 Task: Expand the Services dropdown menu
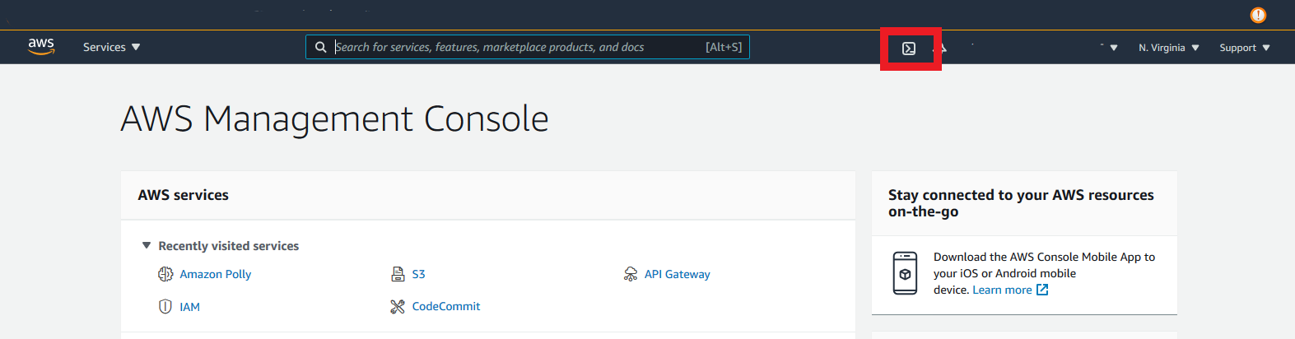pos(112,47)
